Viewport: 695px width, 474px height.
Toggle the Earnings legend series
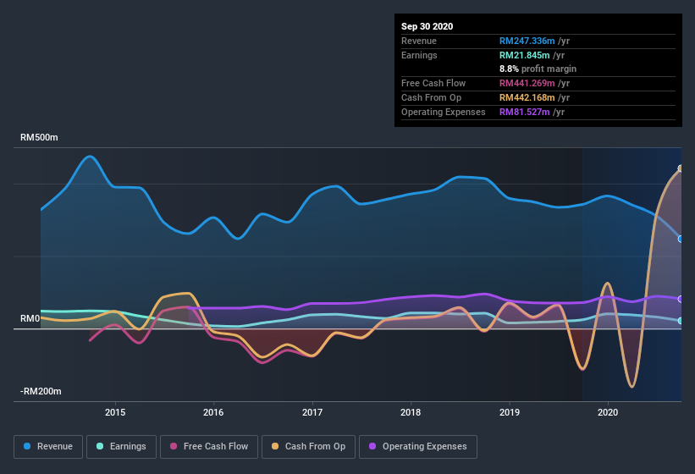(x=121, y=447)
